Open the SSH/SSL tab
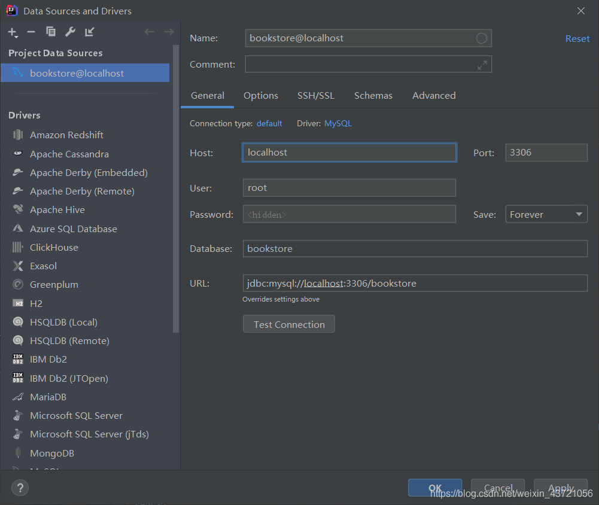Viewport: 599px width, 505px height. point(316,96)
